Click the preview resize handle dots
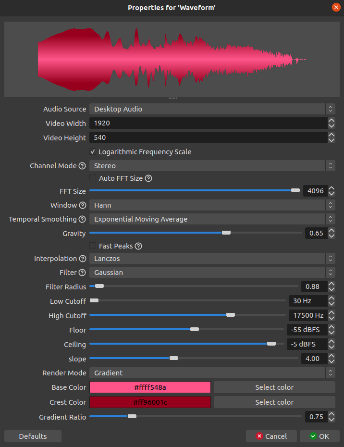Screen dimensions: 344x447 click(172, 98)
